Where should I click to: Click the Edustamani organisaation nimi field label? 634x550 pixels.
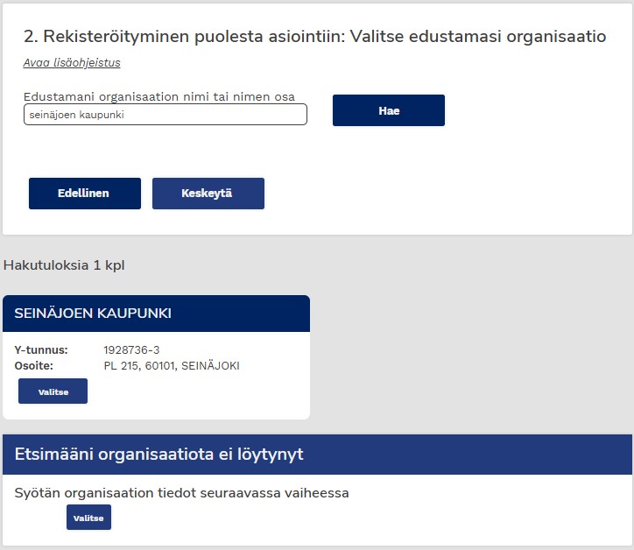(158, 96)
